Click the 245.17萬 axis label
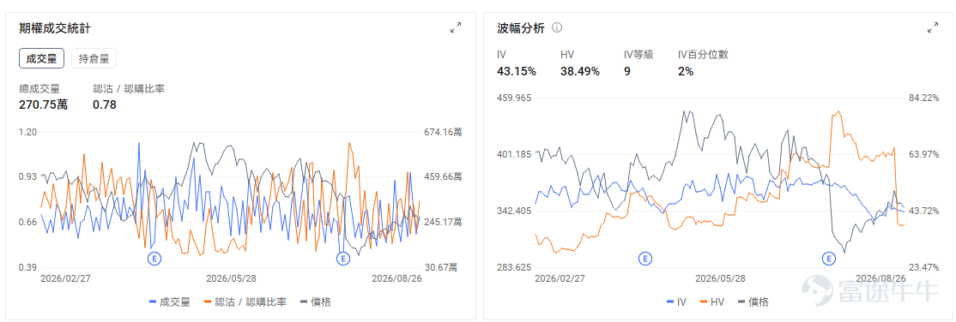Viewport: 956px width, 322px height. click(x=444, y=222)
